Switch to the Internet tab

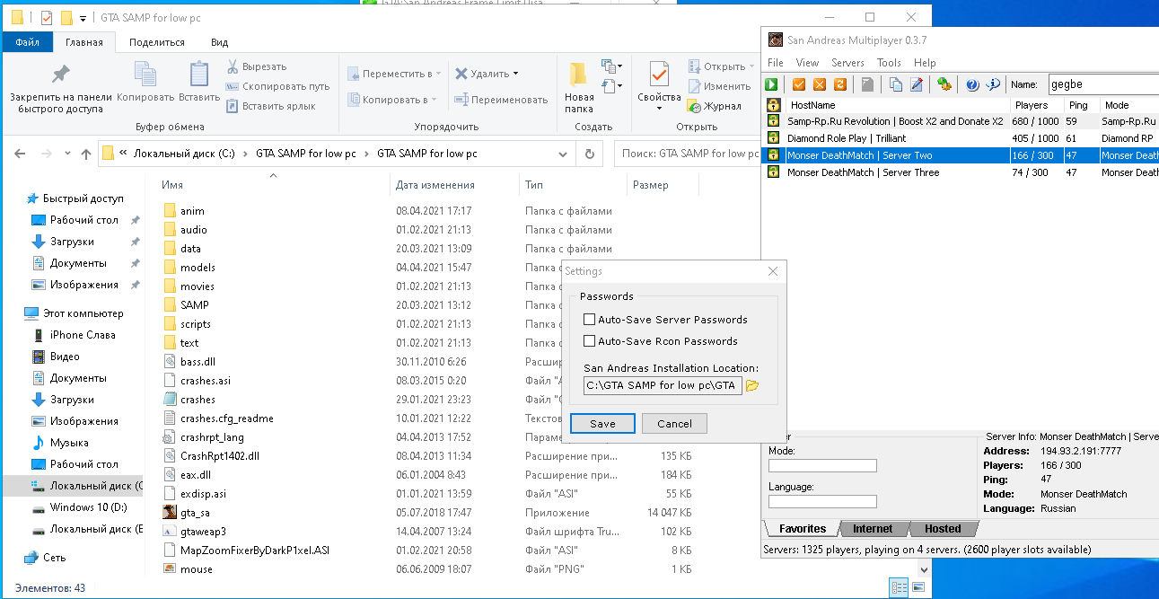(873, 529)
